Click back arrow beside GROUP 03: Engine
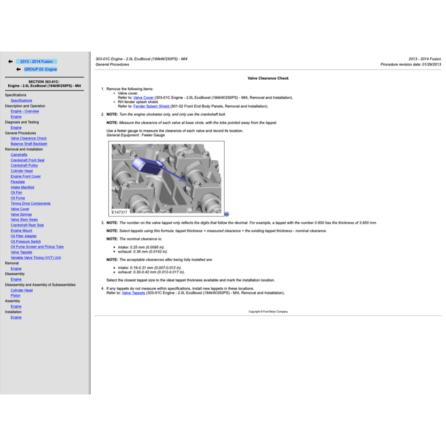This screenshot has width=446, height=446. 18,69
